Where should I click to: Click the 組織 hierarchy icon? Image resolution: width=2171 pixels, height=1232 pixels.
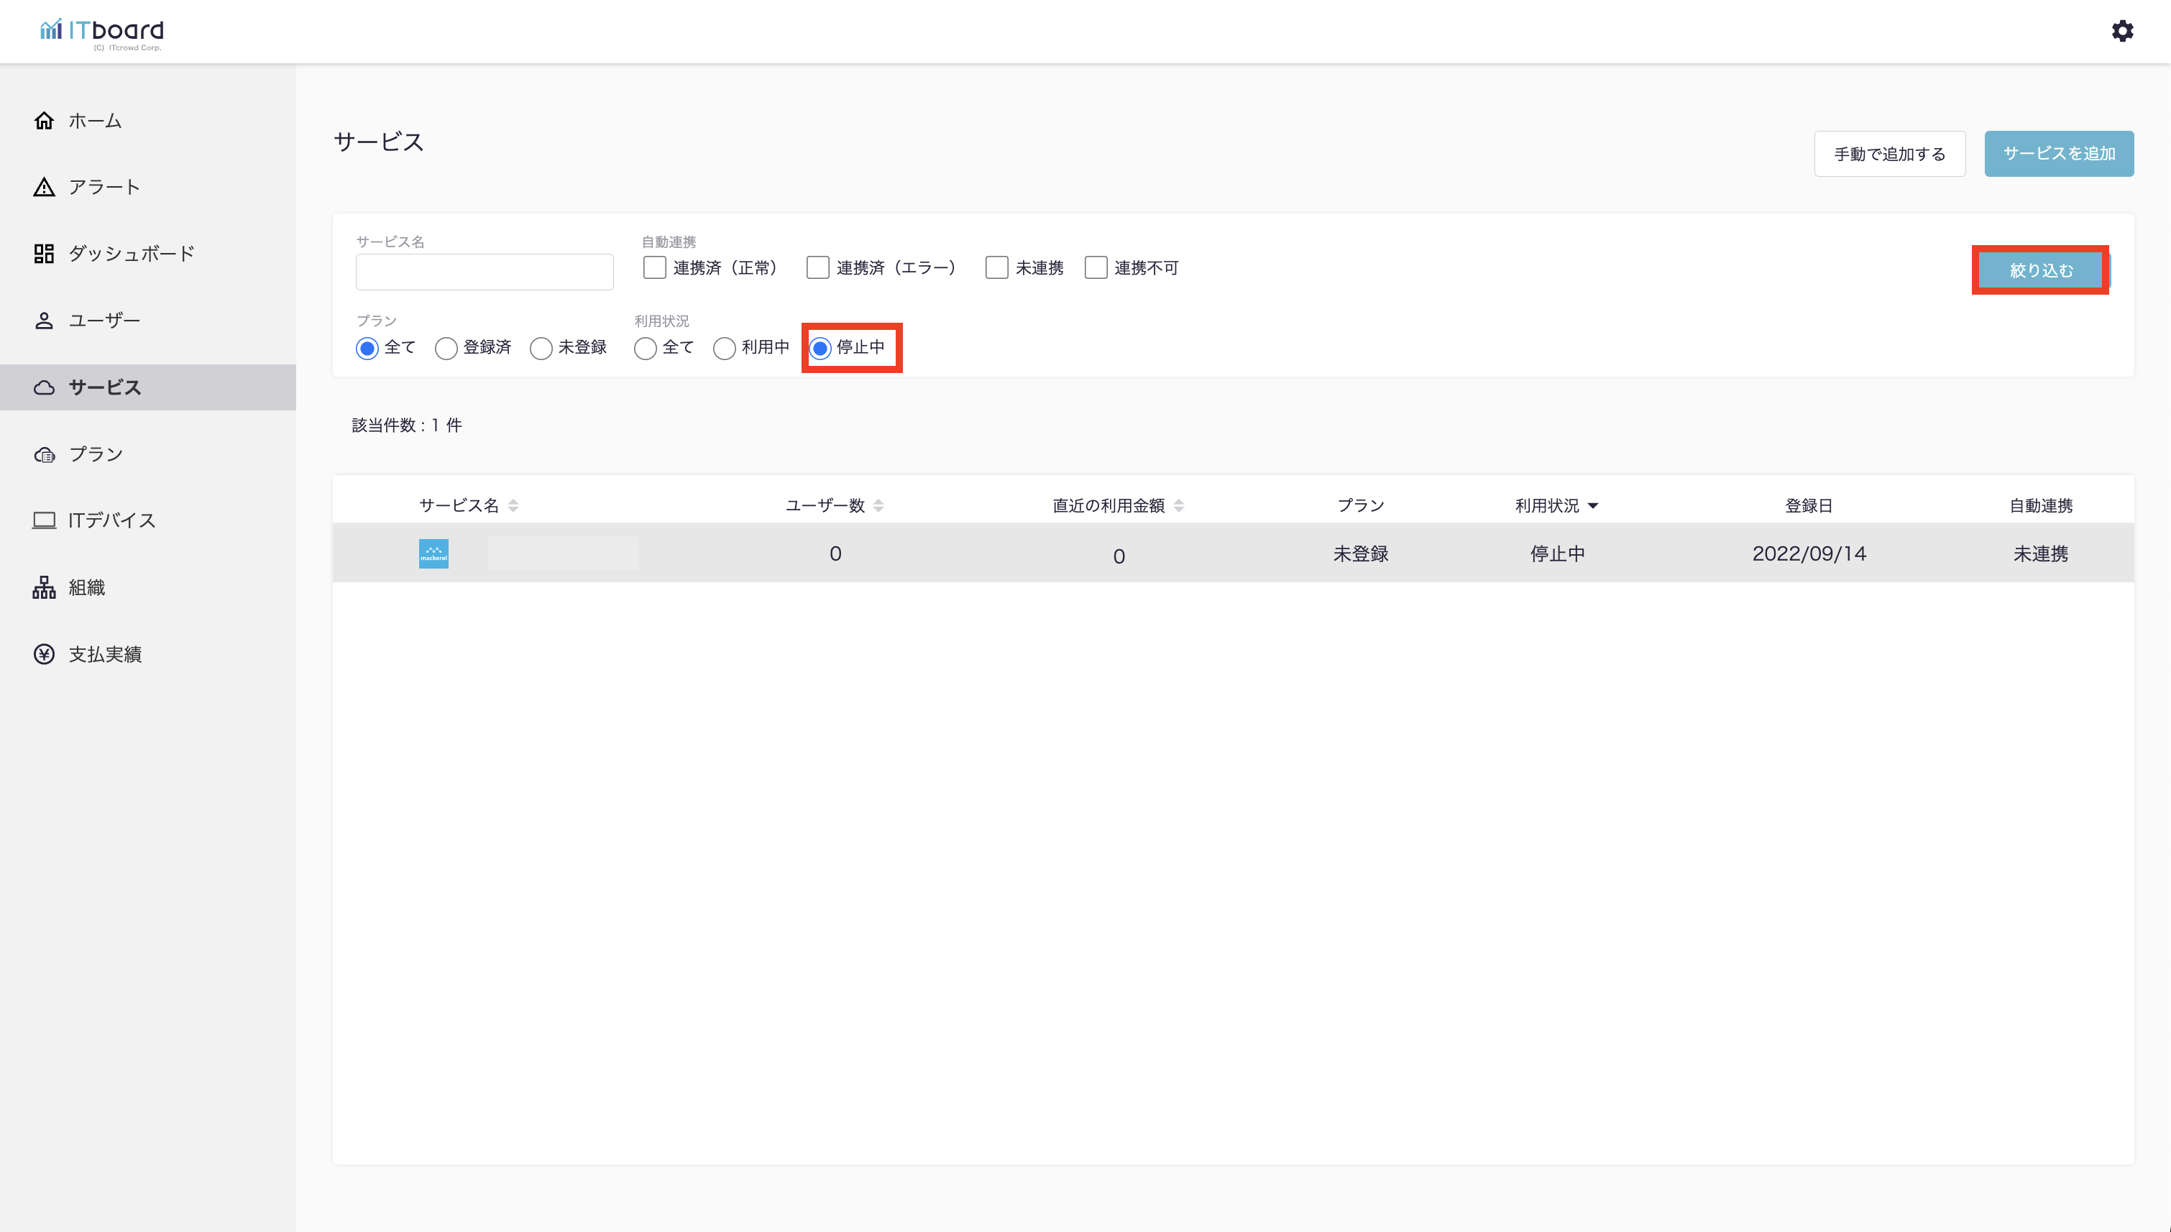44,587
